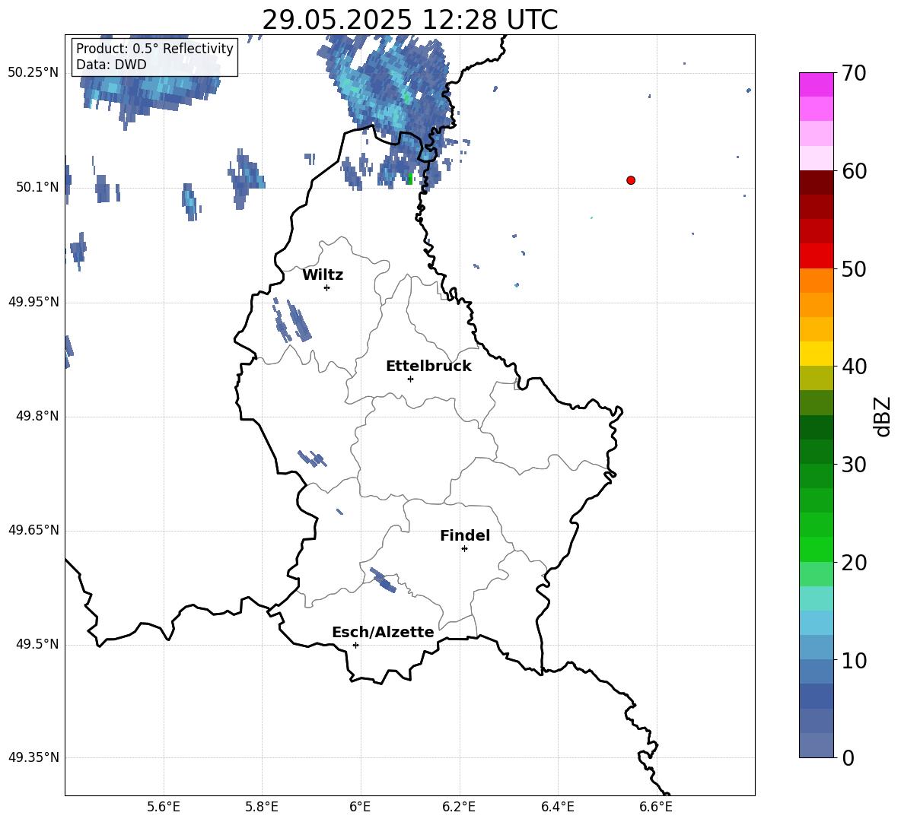The image size is (901, 822).
Task: Click the 5.6°E longitude label
Action: point(164,807)
